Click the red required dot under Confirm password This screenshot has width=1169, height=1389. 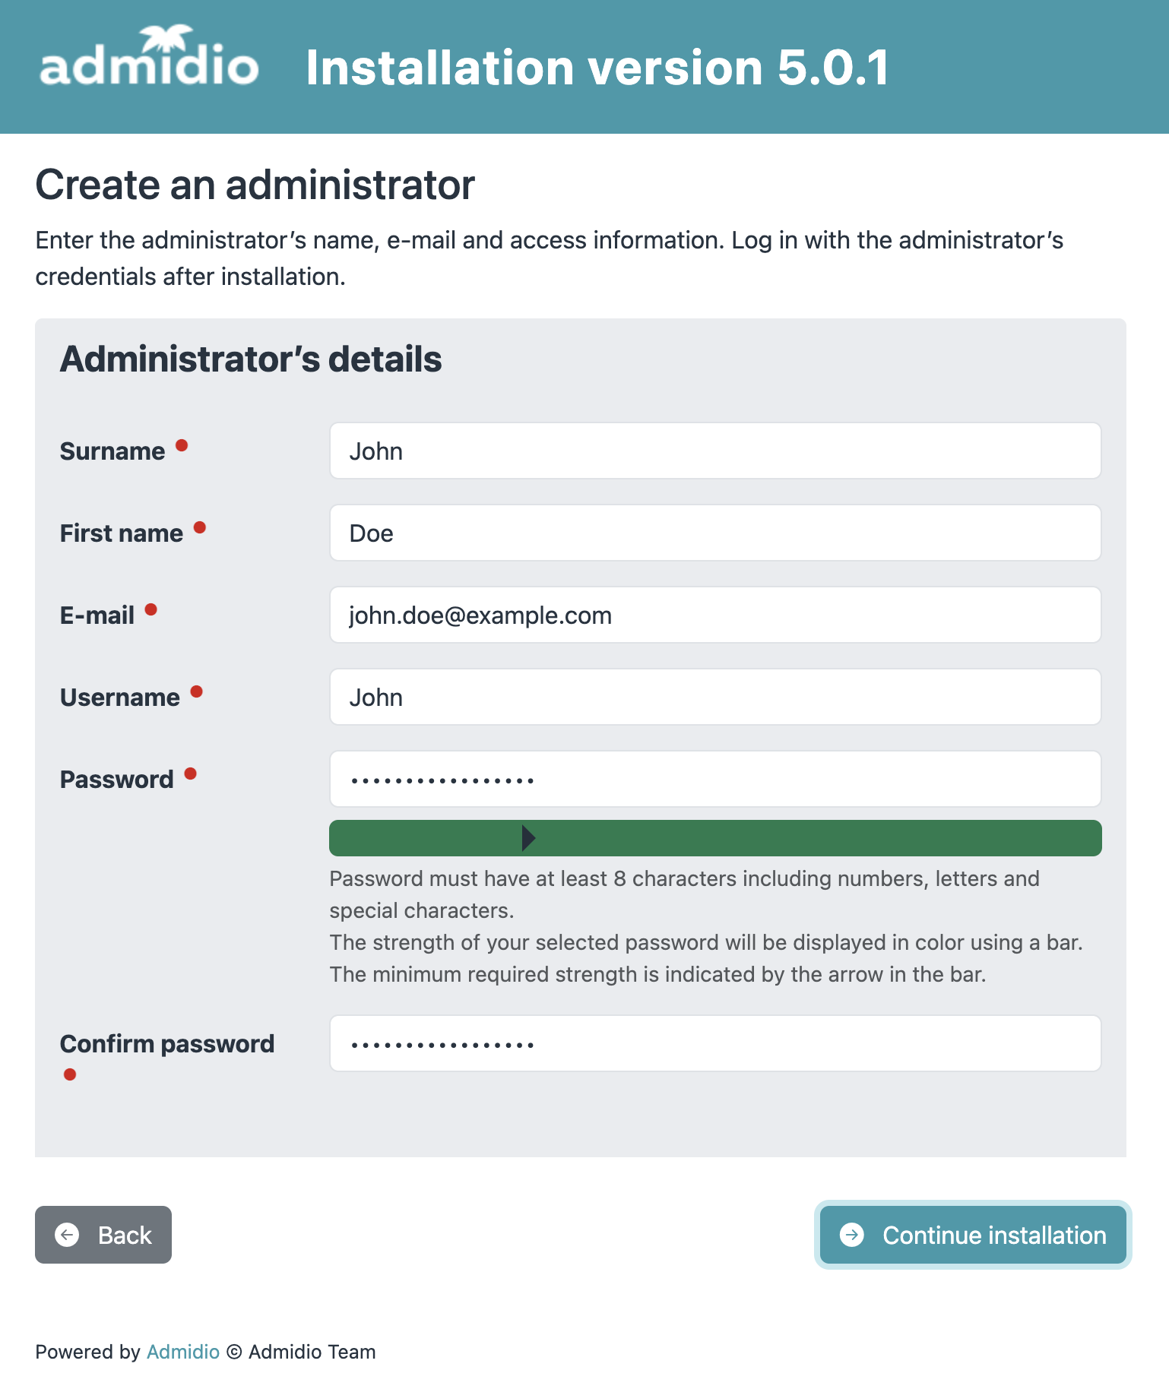click(x=70, y=1074)
